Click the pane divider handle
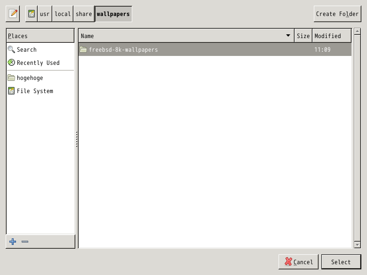The width and height of the screenshot is (367, 275). coord(77,139)
